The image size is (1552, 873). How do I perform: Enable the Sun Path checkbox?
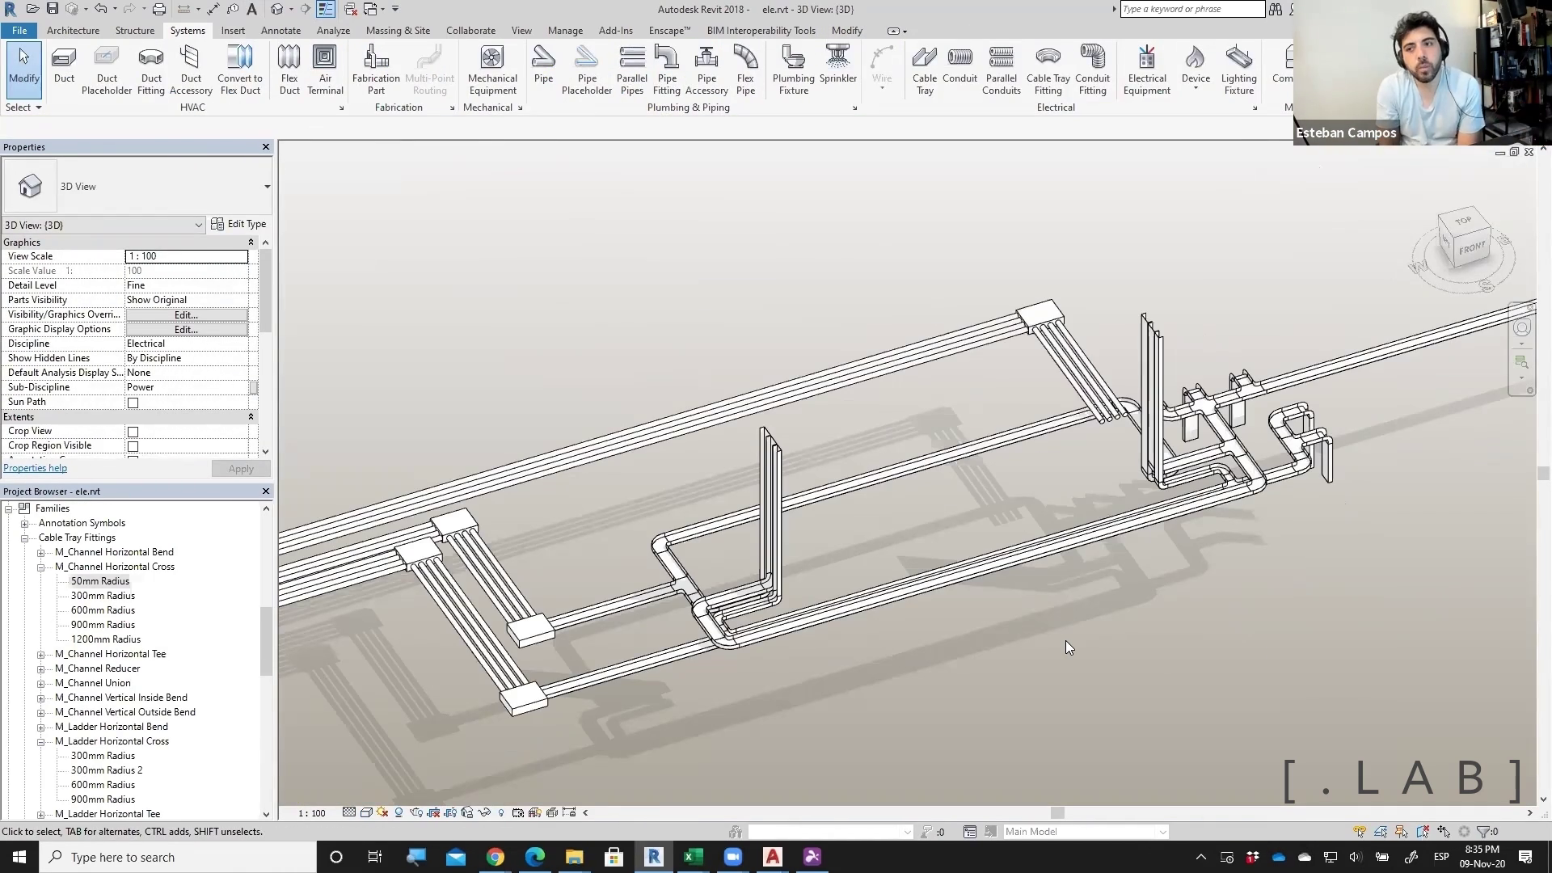pyautogui.click(x=133, y=403)
